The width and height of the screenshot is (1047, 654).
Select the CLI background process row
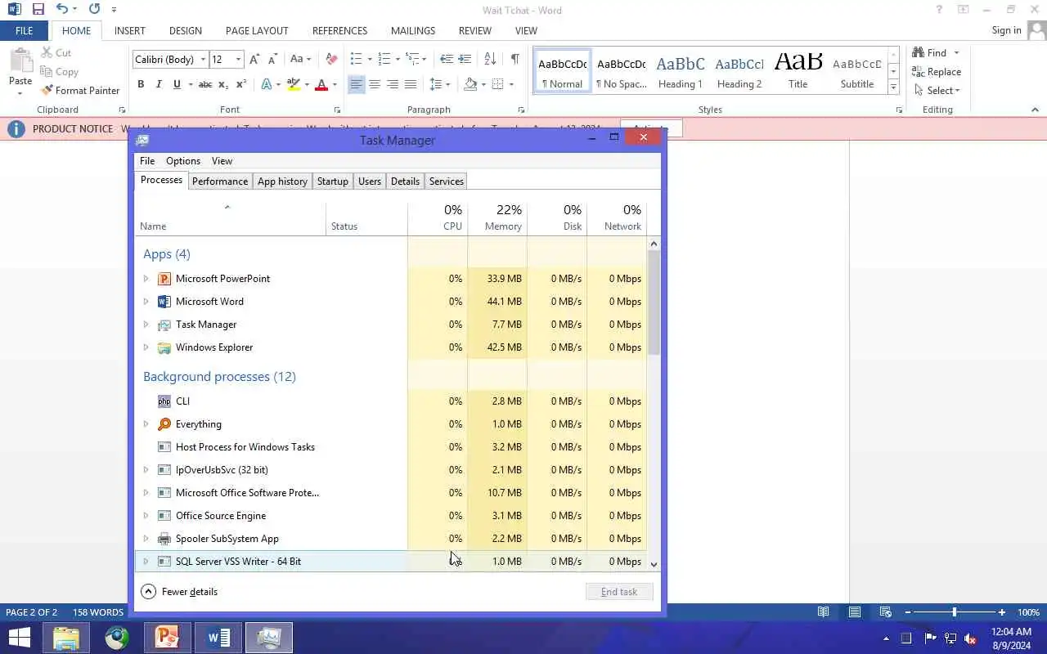coord(391,401)
